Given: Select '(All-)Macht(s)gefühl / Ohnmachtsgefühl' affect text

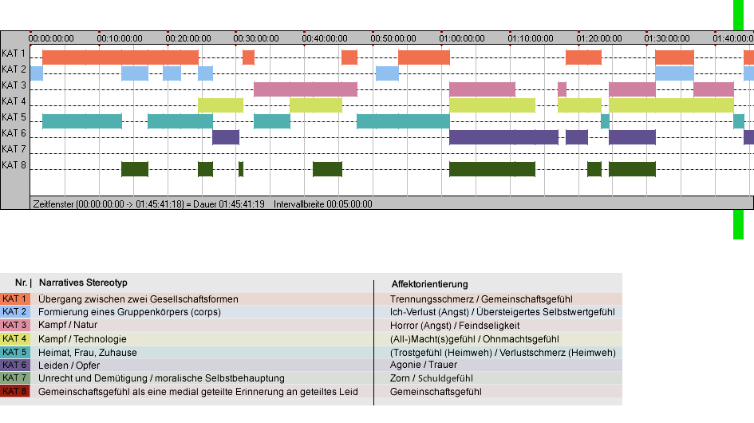Looking at the screenshot, I should 475,338.
